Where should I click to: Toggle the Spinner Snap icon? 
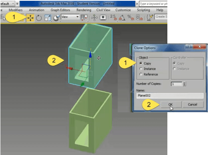139,18
